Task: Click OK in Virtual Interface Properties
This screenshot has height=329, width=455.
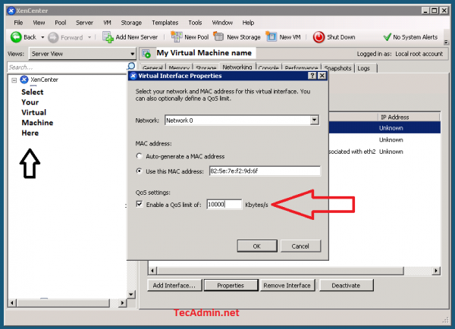Action: pyautogui.click(x=256, y=246)
